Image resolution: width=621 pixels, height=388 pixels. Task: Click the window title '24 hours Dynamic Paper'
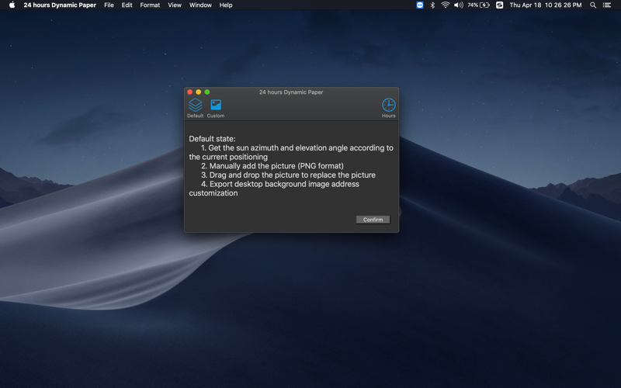(291, 92)
